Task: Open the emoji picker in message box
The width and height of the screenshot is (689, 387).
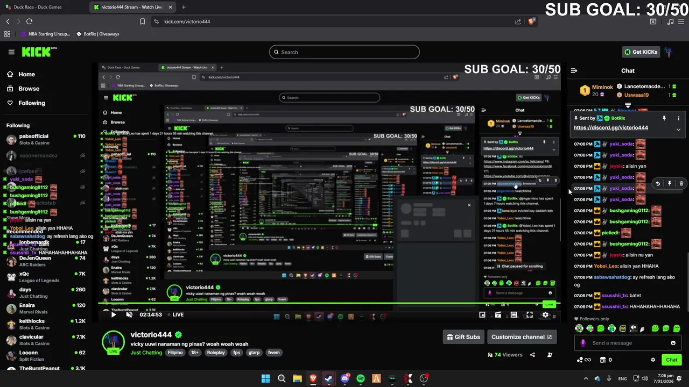Action: click(x=673, y=343)
